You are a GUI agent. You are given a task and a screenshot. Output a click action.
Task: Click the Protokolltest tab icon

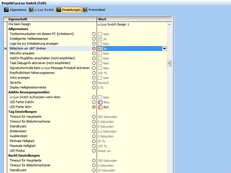pos(85,10)
